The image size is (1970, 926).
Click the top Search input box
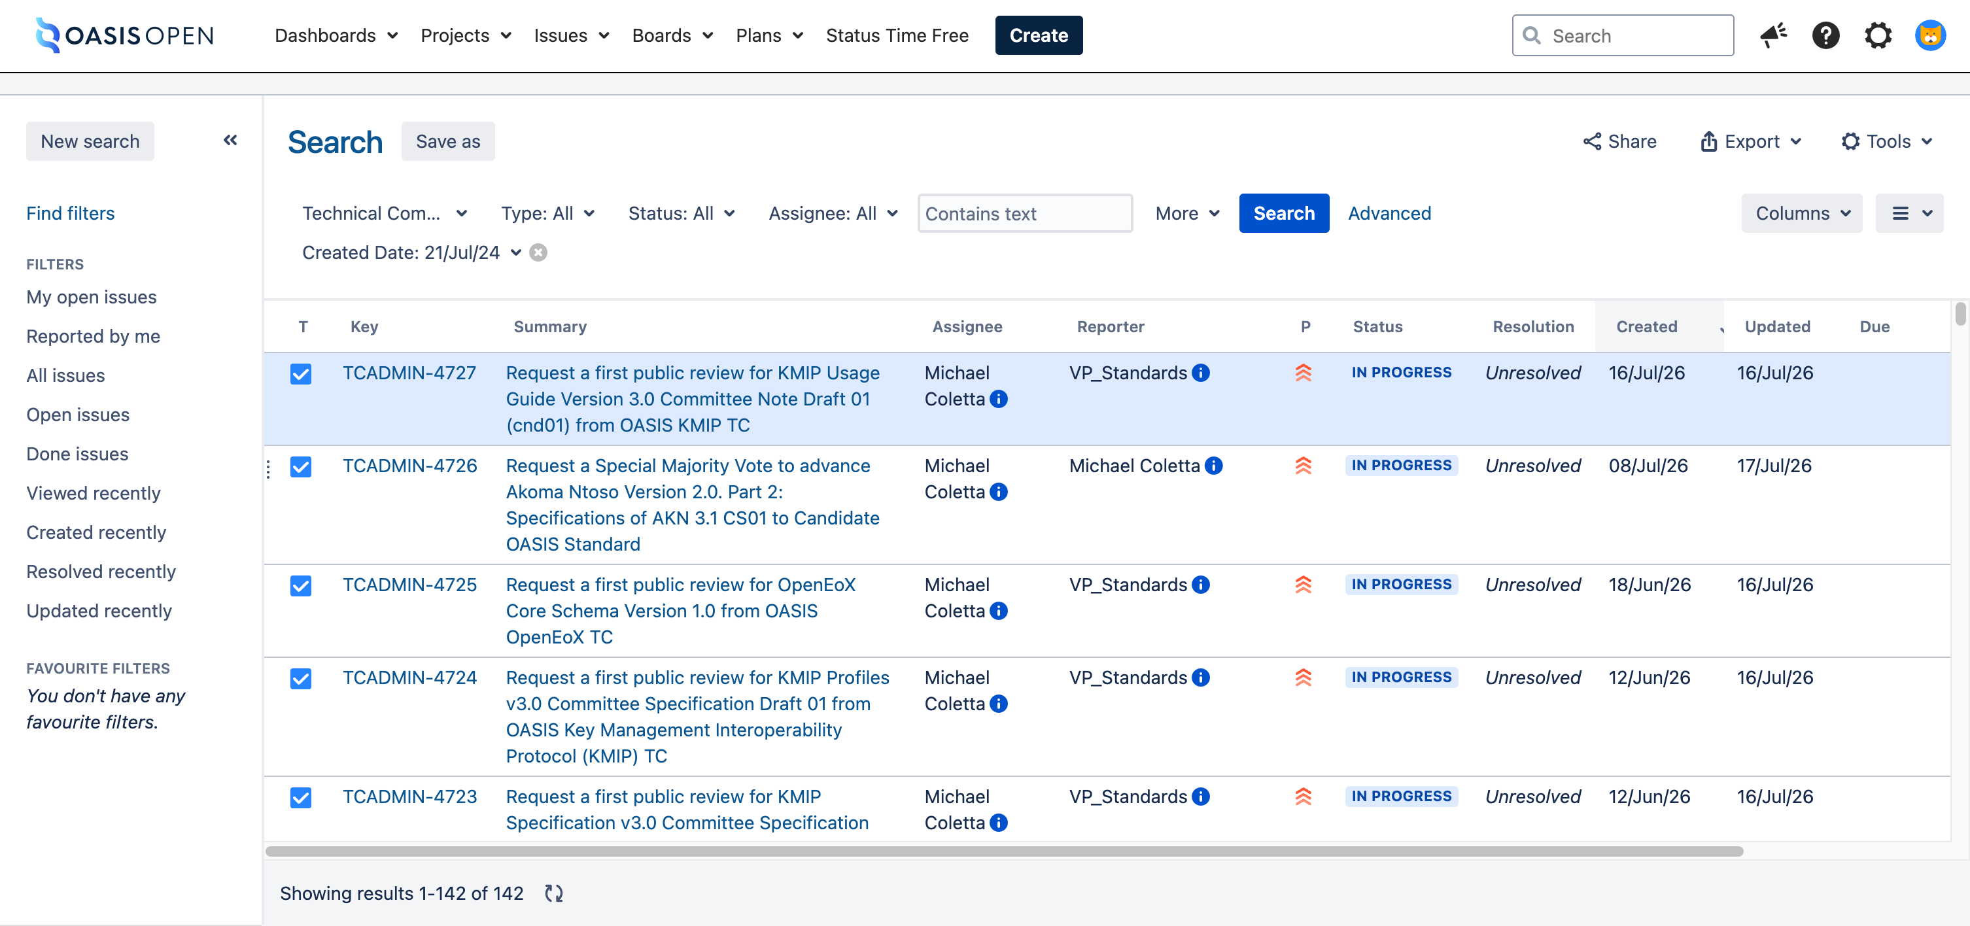pos(1622,35)
